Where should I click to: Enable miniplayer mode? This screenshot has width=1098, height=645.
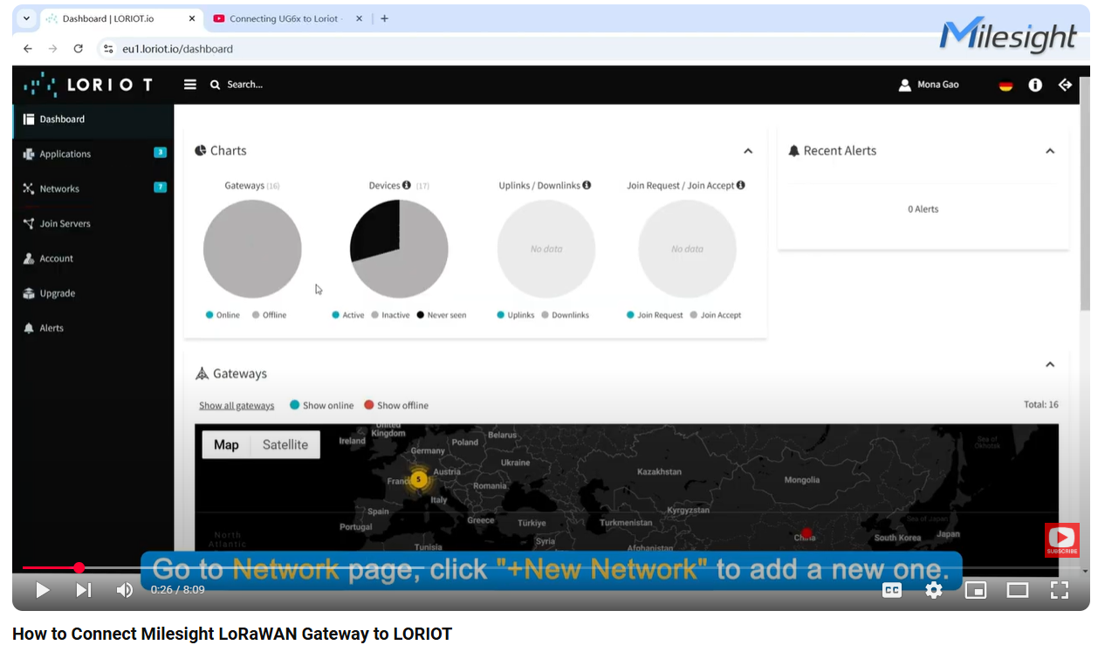point(976,590)
